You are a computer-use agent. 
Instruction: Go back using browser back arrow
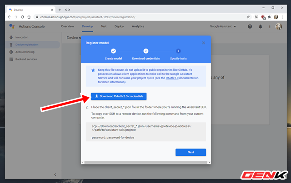[10, 17]
